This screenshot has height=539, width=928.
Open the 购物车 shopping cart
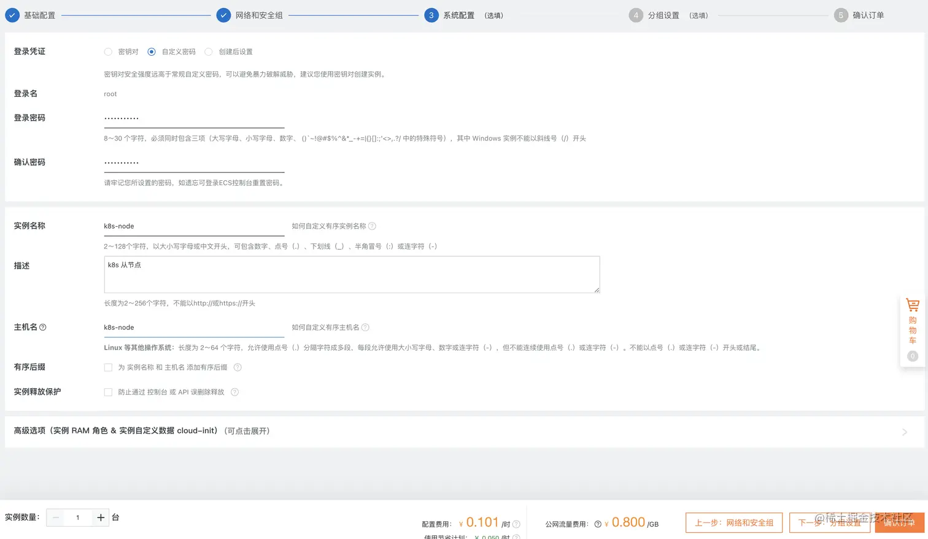pyautogui.click(x=913, y=331)
